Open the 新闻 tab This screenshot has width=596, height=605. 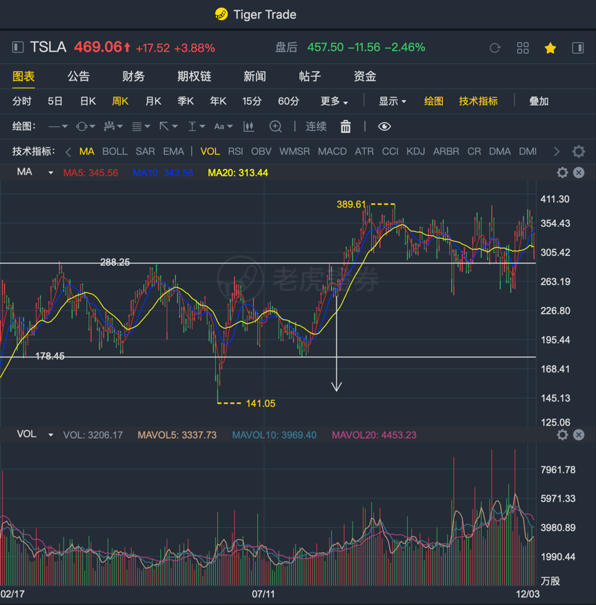coord(255,77)
